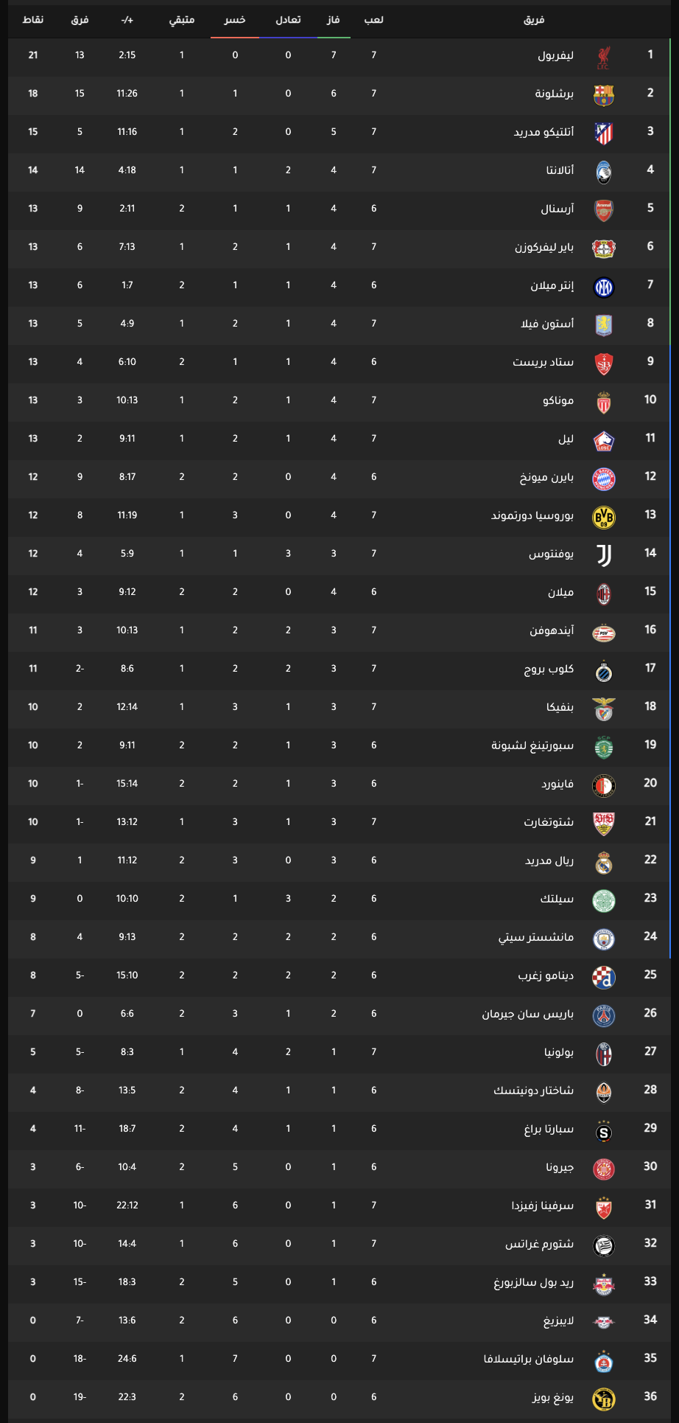Open the Real Madrid crest
Image resolution: width=679 pixels, height=1423 pixels.
tap(603, 862)
